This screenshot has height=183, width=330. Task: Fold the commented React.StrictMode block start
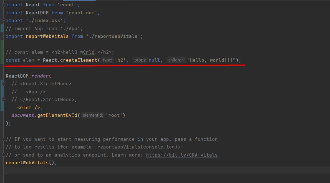3,84
